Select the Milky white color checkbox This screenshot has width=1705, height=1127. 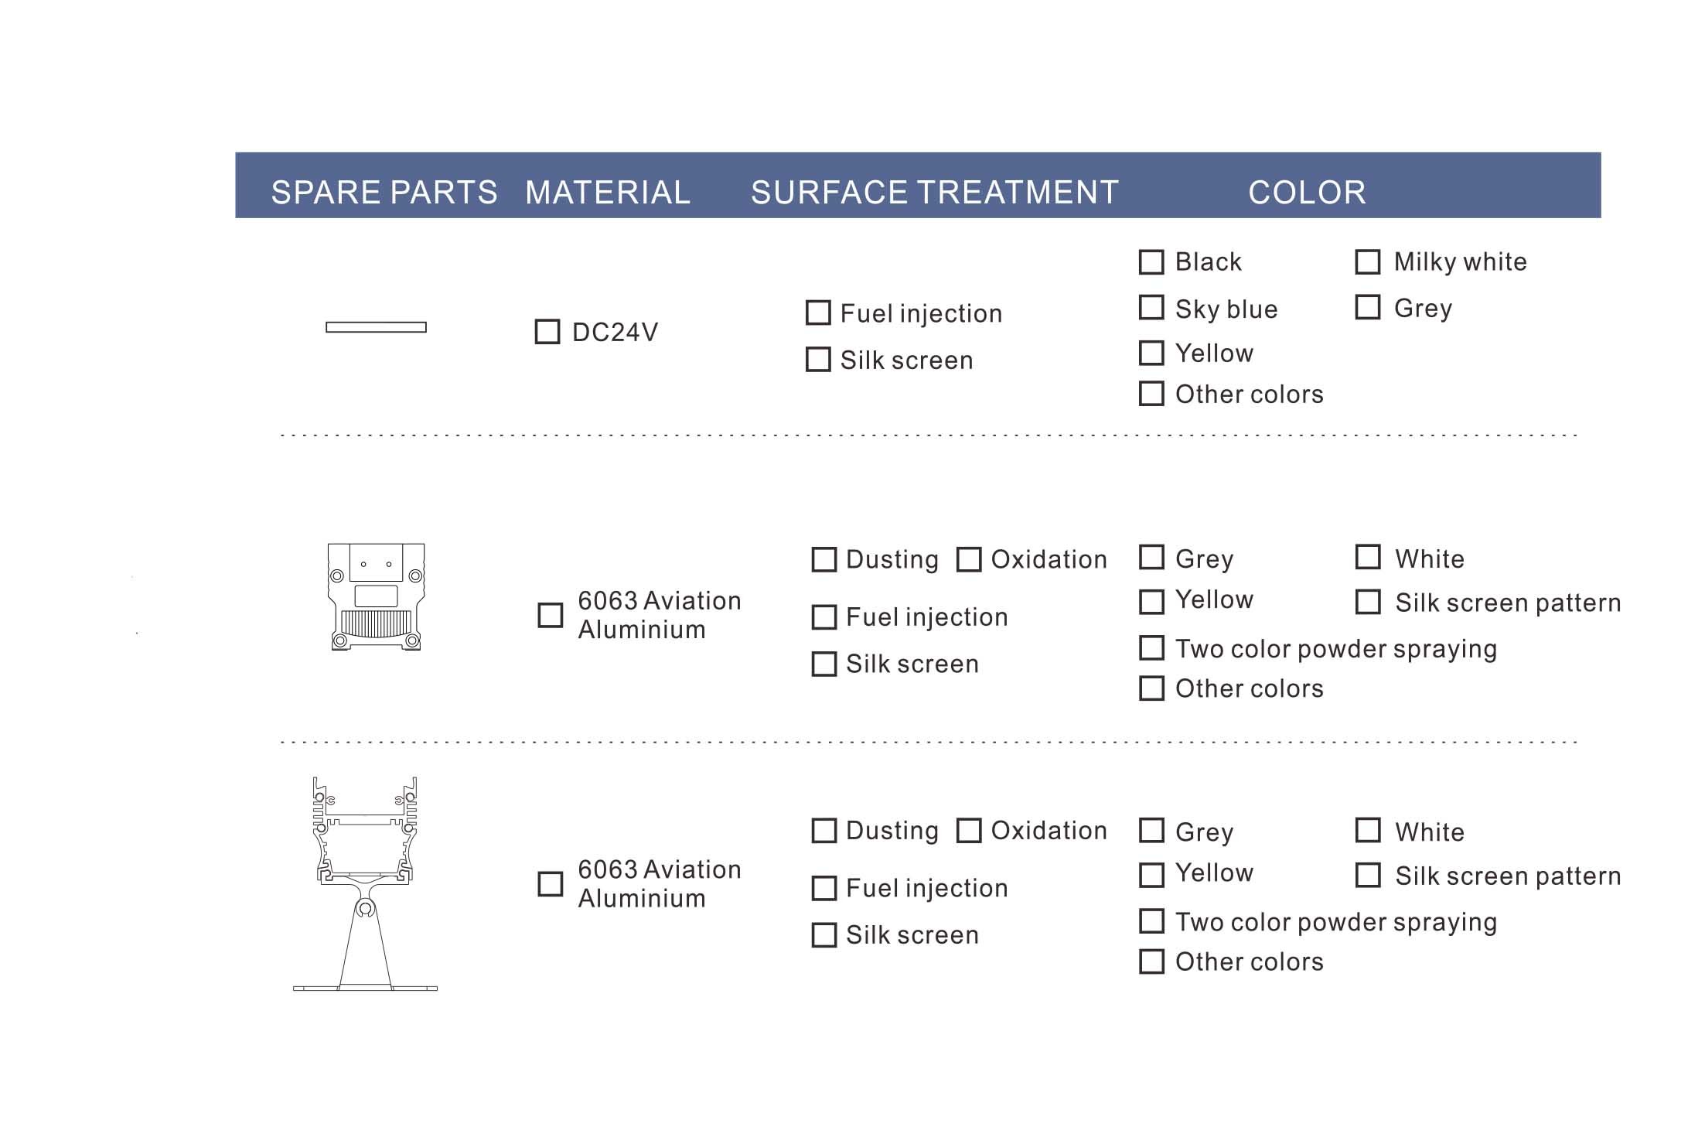pos(1368,262)
